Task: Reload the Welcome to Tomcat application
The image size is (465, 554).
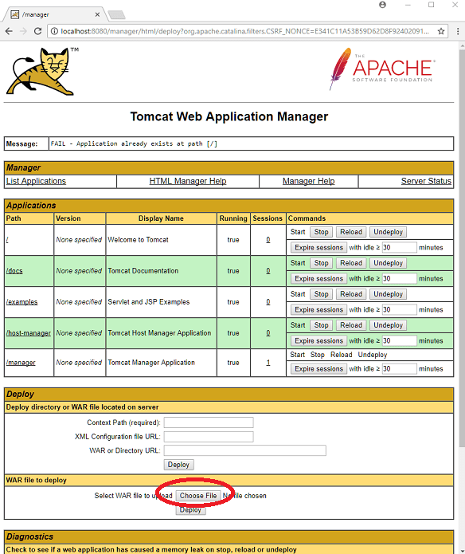Action: [x=351, y=232]
